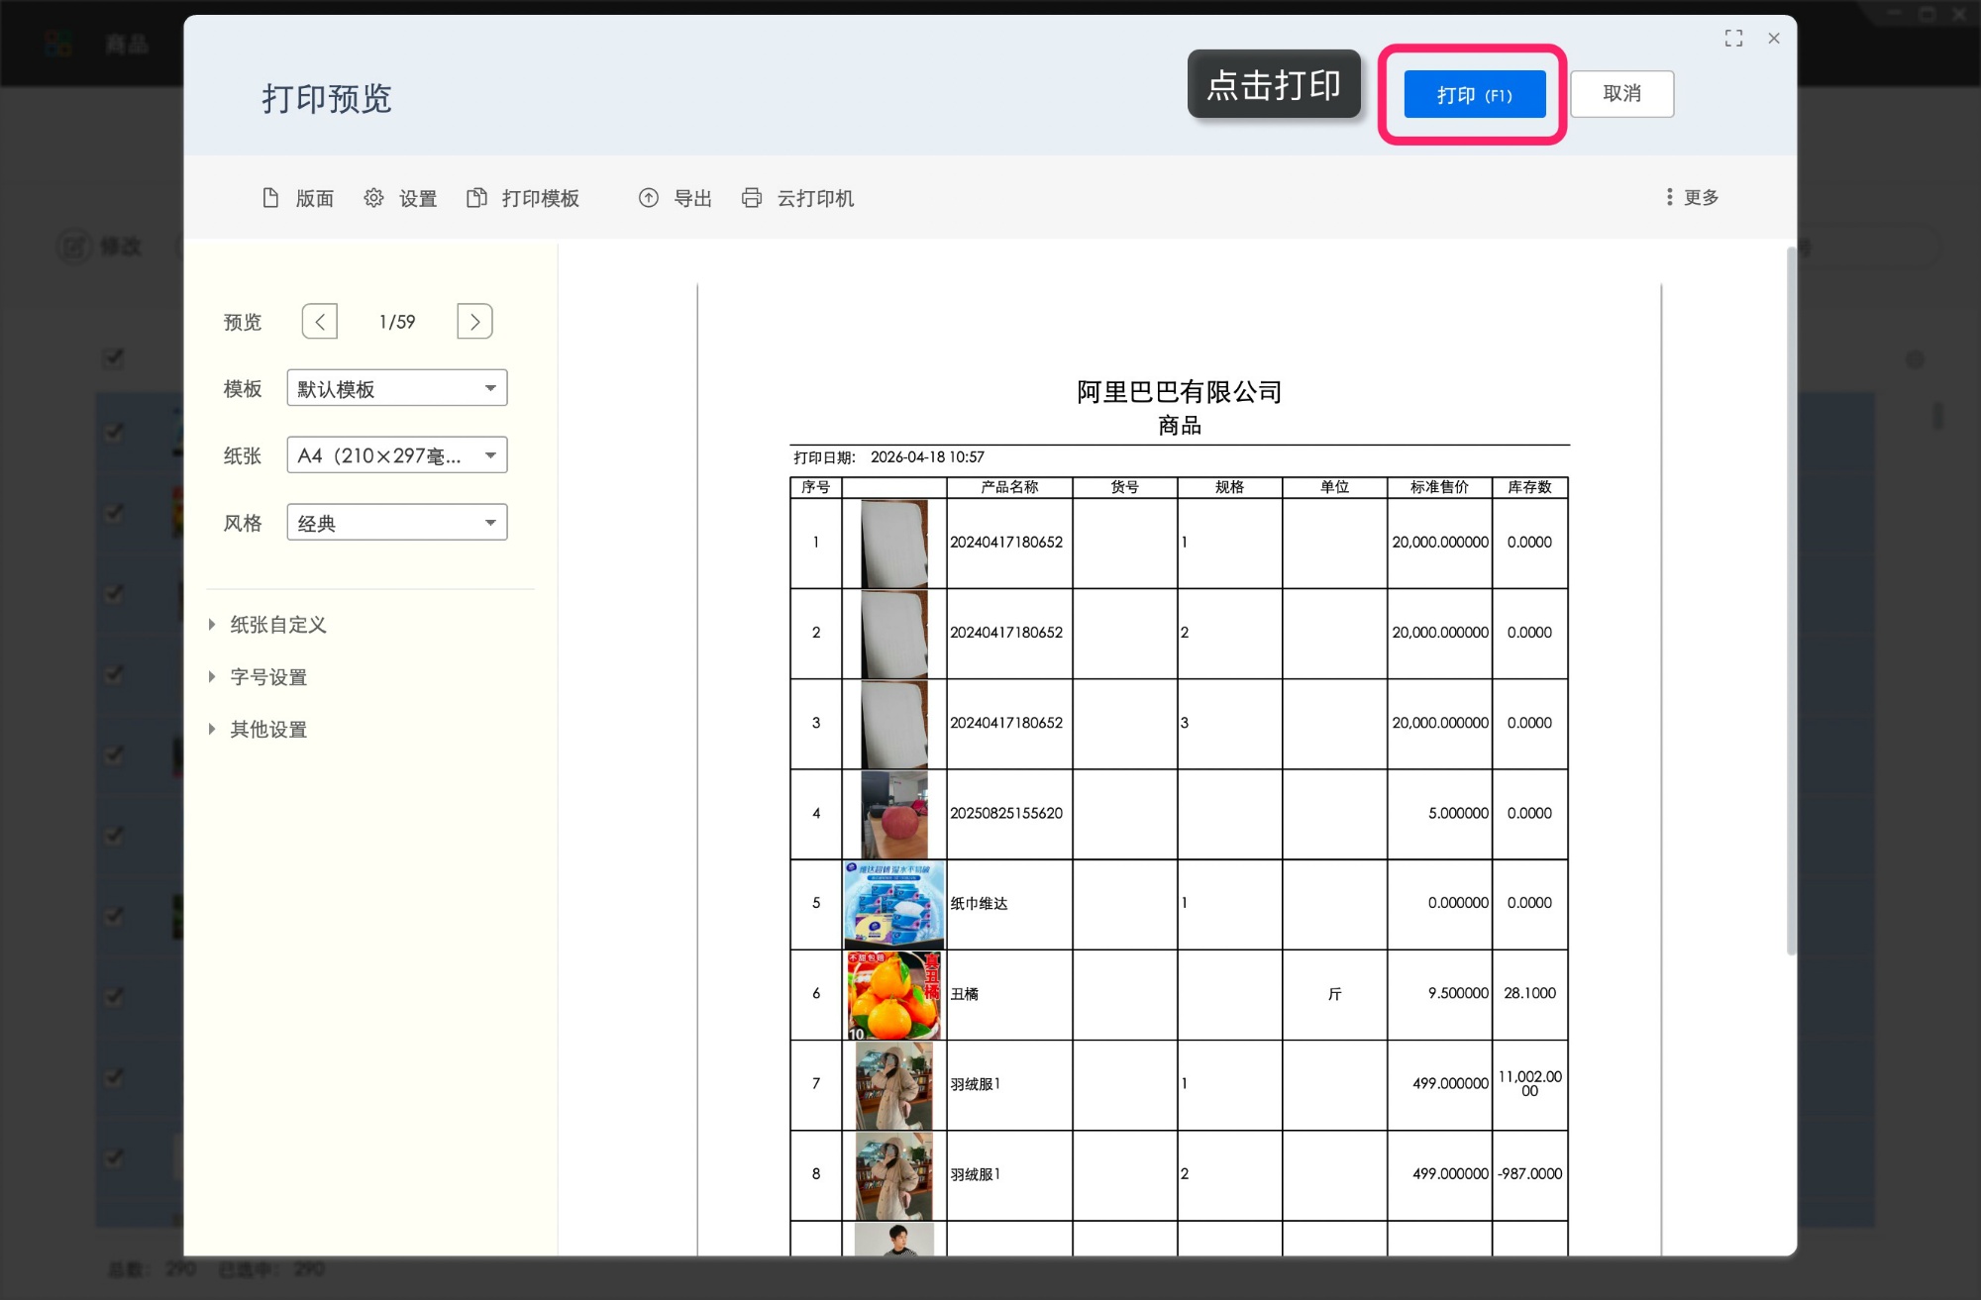Open the 风格 dropdown showing 经典

click(x=397, y=523)
